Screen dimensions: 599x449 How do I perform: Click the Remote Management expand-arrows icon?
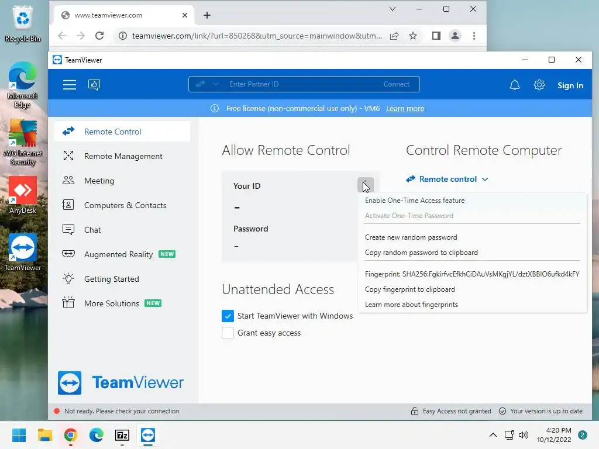click(x=68, y=156)
